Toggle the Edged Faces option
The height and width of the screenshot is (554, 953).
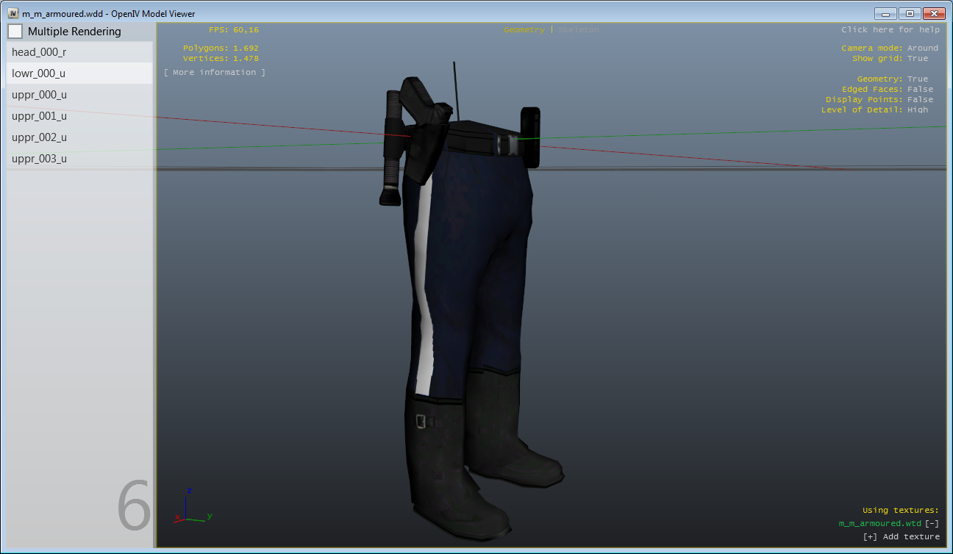click(919, 89)
